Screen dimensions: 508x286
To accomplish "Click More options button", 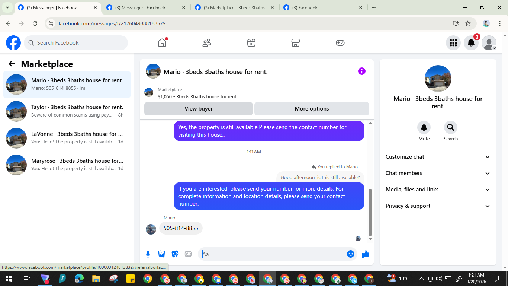I will point(312,109).
